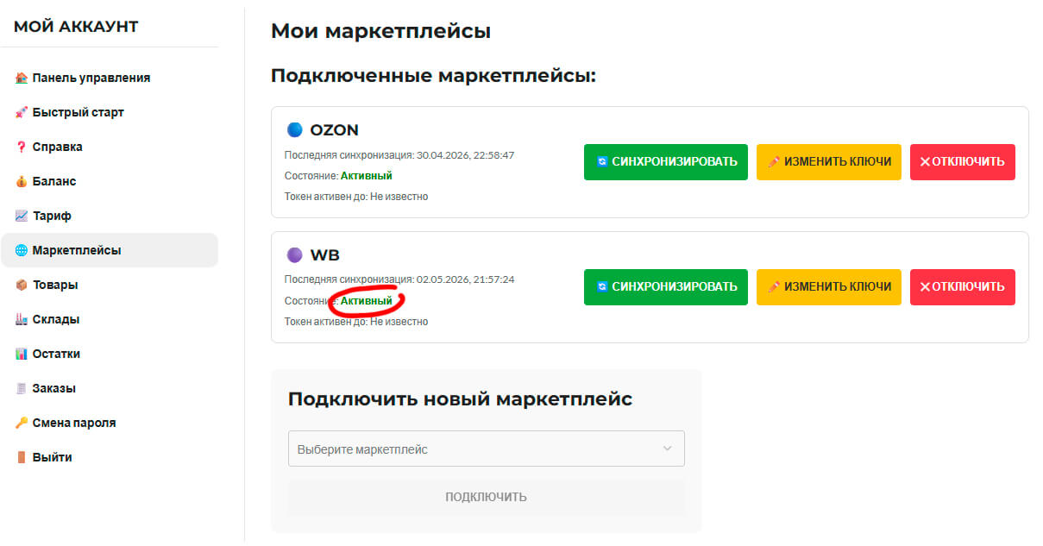Click the grey Подключить button

tap(486, 497)
